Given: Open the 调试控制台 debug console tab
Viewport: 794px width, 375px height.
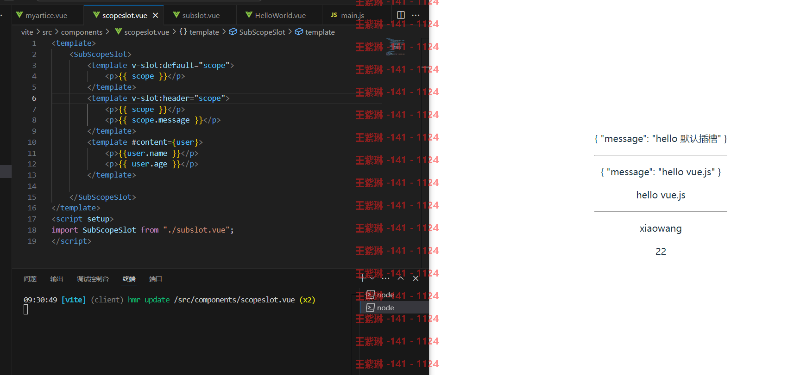Looking at the screenshot, I should [x=93, y=279].
